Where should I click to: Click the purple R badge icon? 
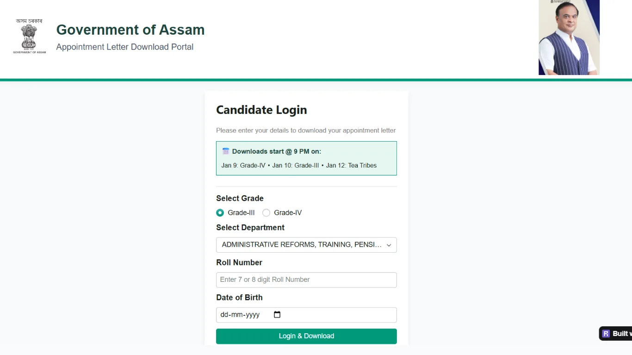click(606, 333)
